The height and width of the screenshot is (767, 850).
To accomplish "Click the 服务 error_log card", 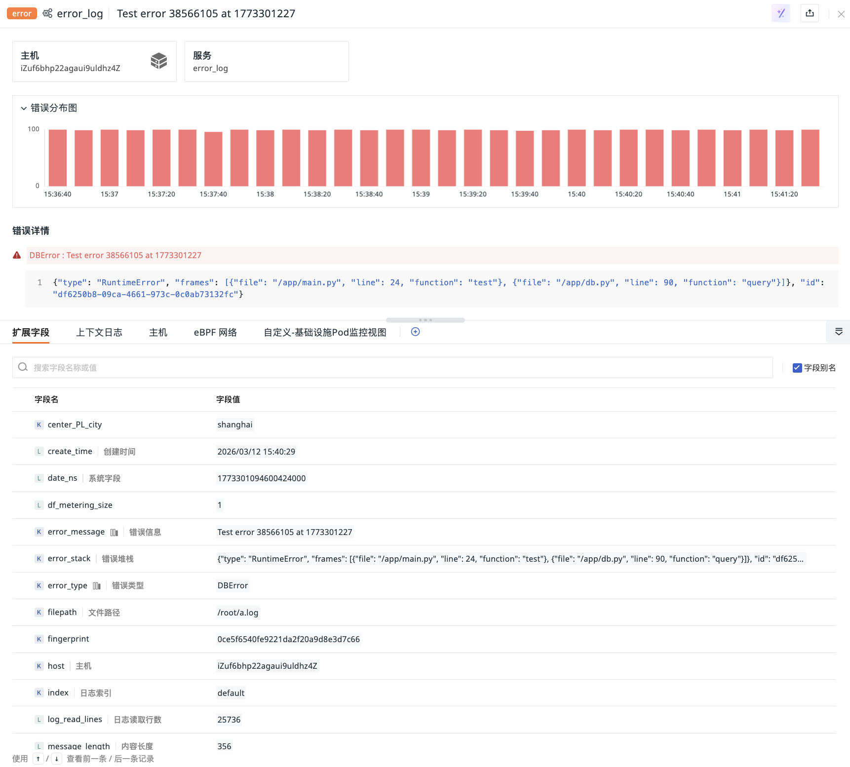I will click(x=267, y=61).
